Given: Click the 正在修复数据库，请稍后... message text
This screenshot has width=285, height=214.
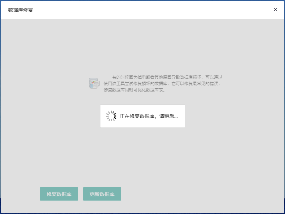Looking at the screenshot, I should point(149,116).
